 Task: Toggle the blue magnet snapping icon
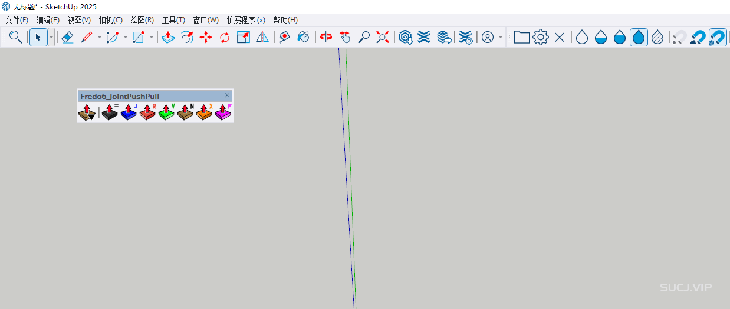pos(698,37)
